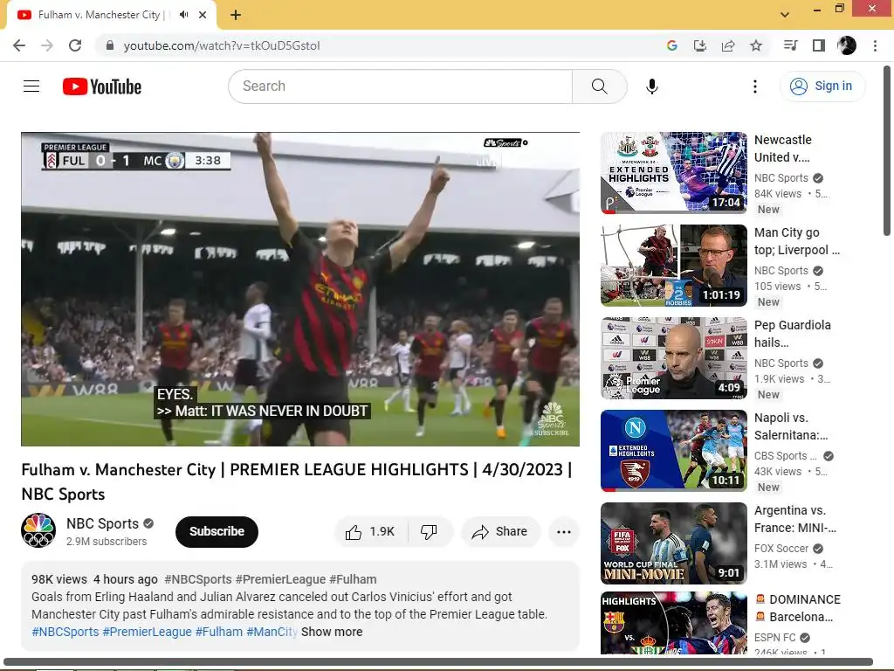Open the NBC Sports channel avatar
The width and height of the screenshot is (894, 671).
[38, 530]
